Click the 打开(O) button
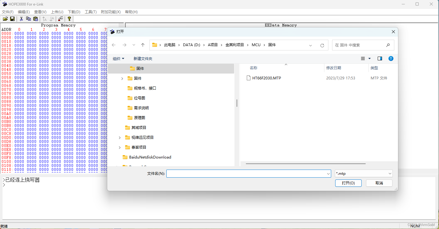 348,183
